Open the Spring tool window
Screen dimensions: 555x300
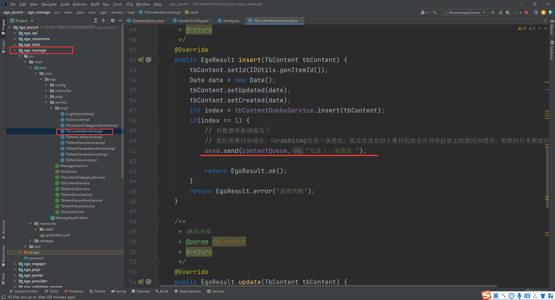click(x=119, y=291)
